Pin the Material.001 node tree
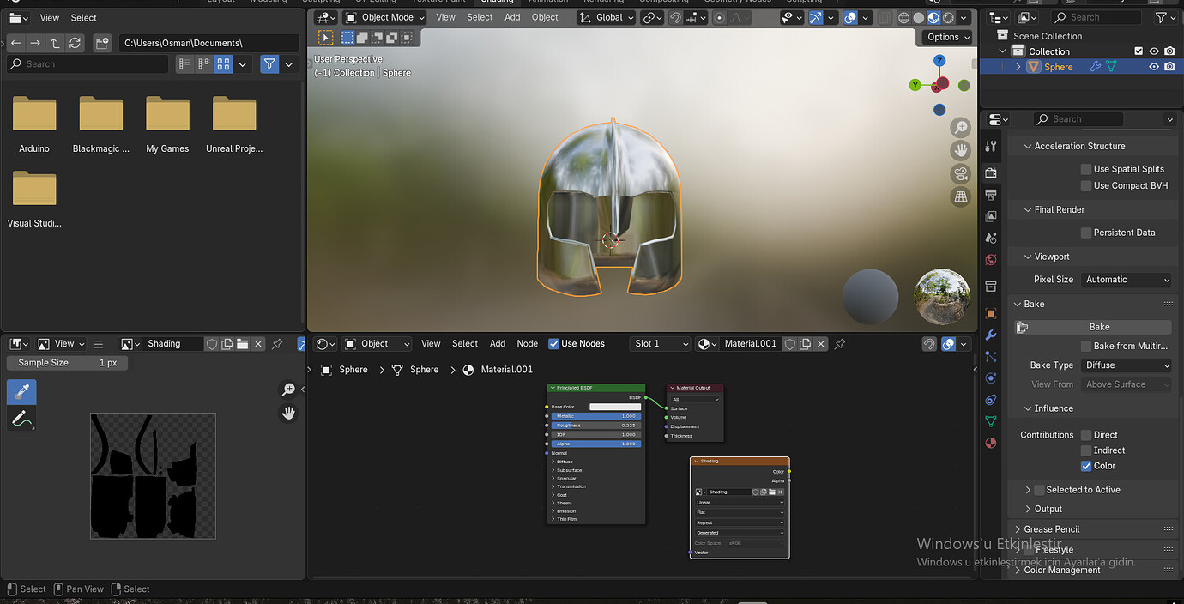 [840, 344]
